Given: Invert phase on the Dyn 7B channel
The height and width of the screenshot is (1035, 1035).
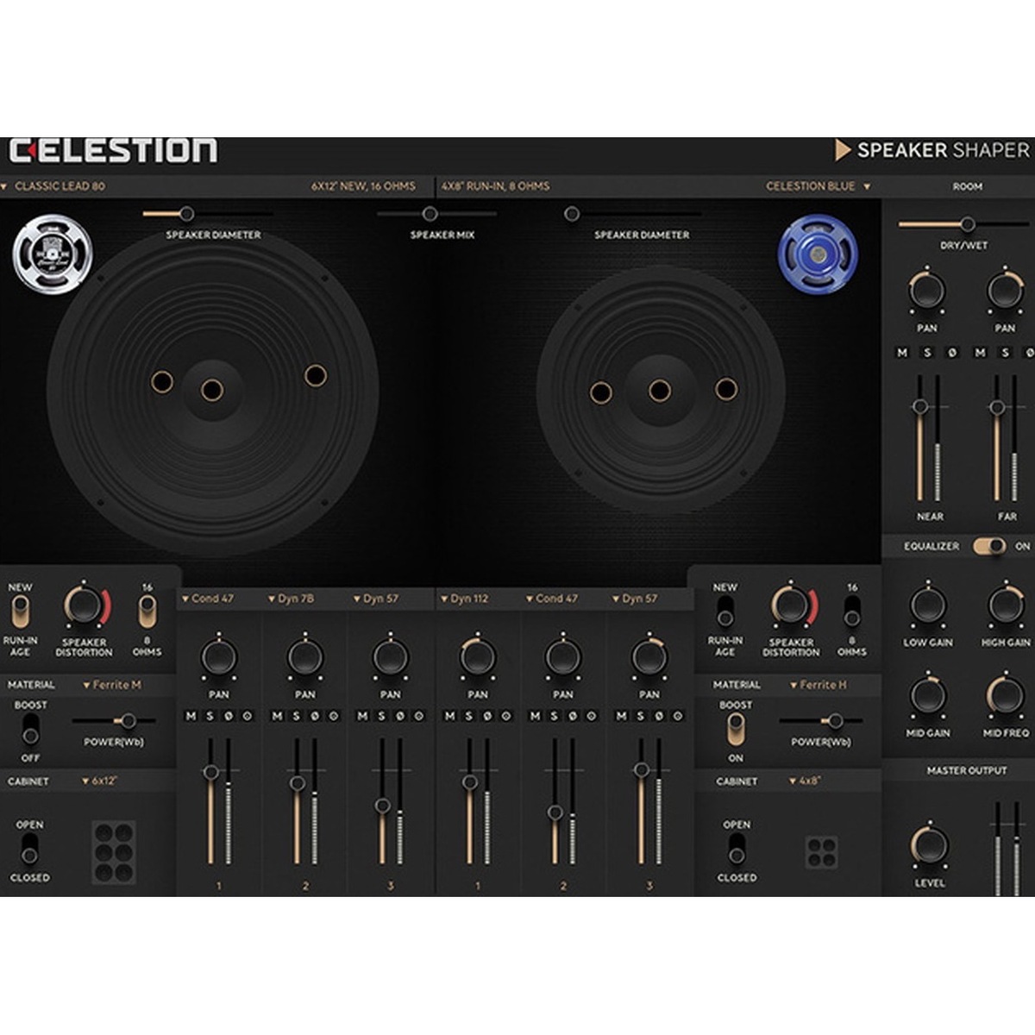Looking at the screenshot, I should click(315, 716).
